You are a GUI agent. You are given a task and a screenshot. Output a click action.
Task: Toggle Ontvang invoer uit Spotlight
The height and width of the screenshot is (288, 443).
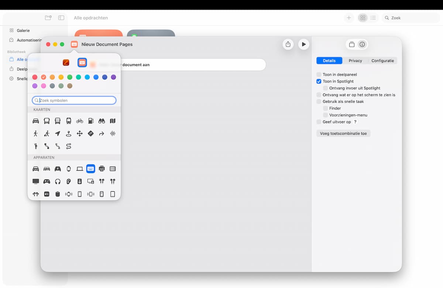coord(326,88)
